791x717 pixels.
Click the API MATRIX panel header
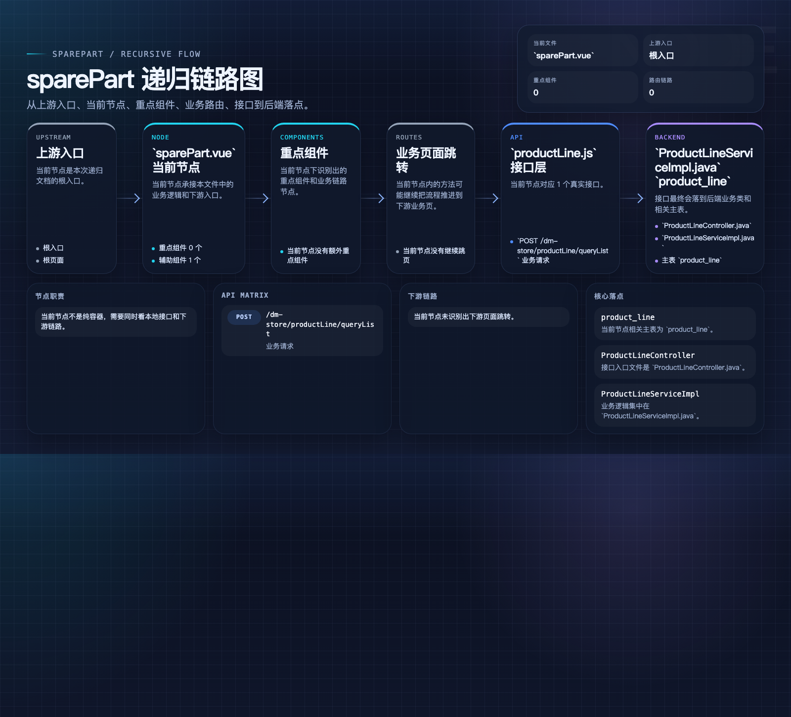(x=245, y=295)
